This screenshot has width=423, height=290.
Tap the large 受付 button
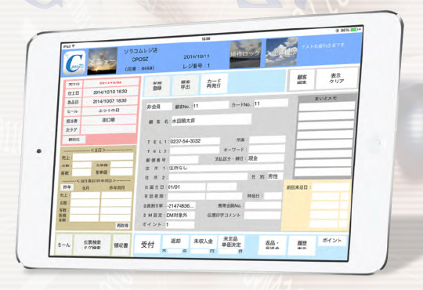coord(147,245)
